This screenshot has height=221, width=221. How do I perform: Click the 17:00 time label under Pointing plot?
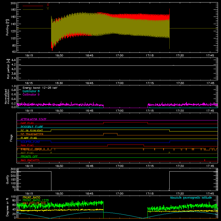point(120,56)
